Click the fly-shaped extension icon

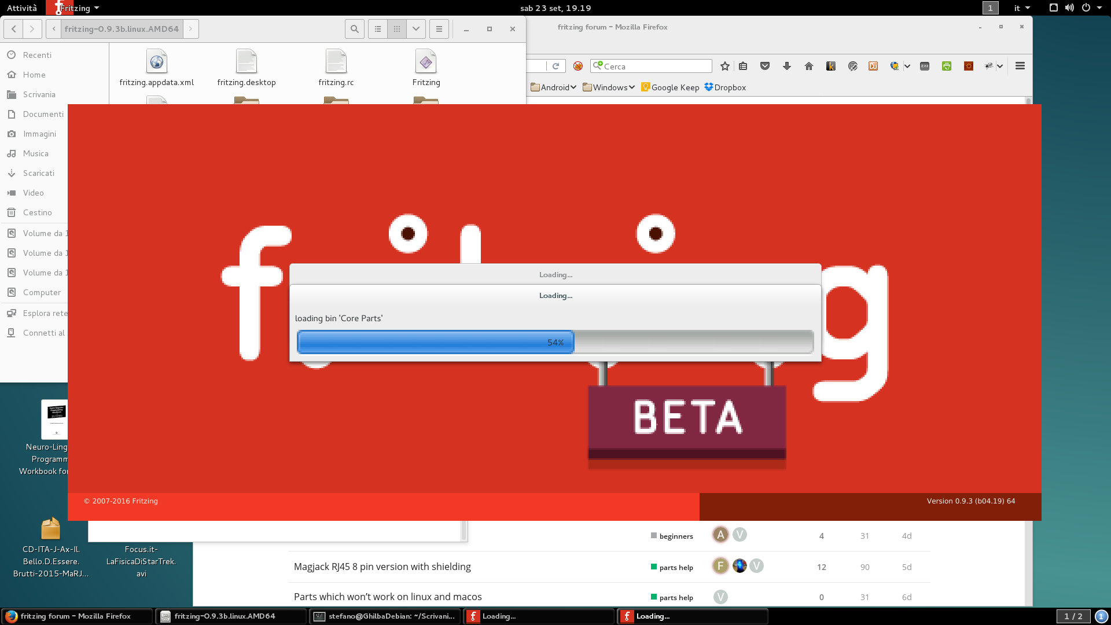pyautogui.click(x=989, y=66)
